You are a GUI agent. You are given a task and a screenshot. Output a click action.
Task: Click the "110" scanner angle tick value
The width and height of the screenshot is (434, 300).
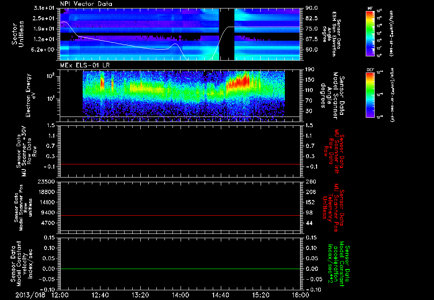coord(310,90)
